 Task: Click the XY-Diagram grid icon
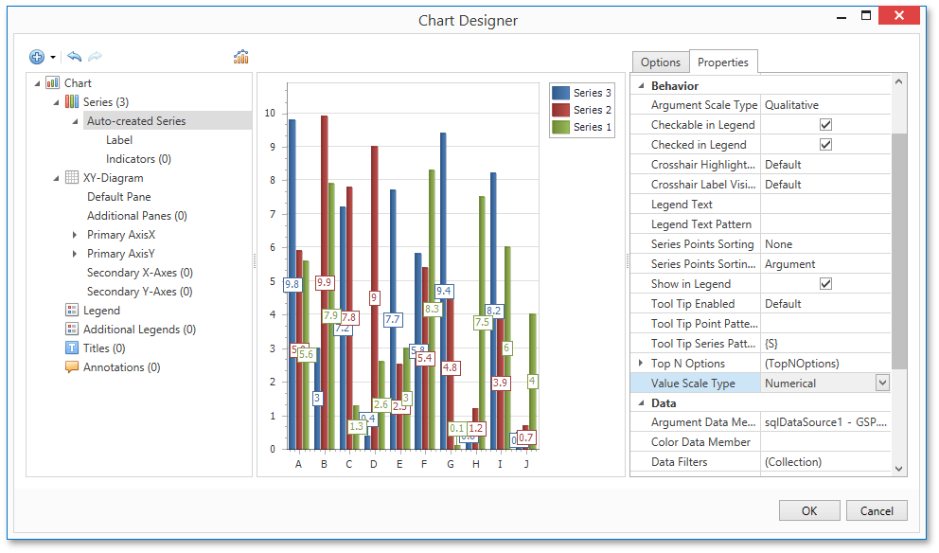[71, 177]
